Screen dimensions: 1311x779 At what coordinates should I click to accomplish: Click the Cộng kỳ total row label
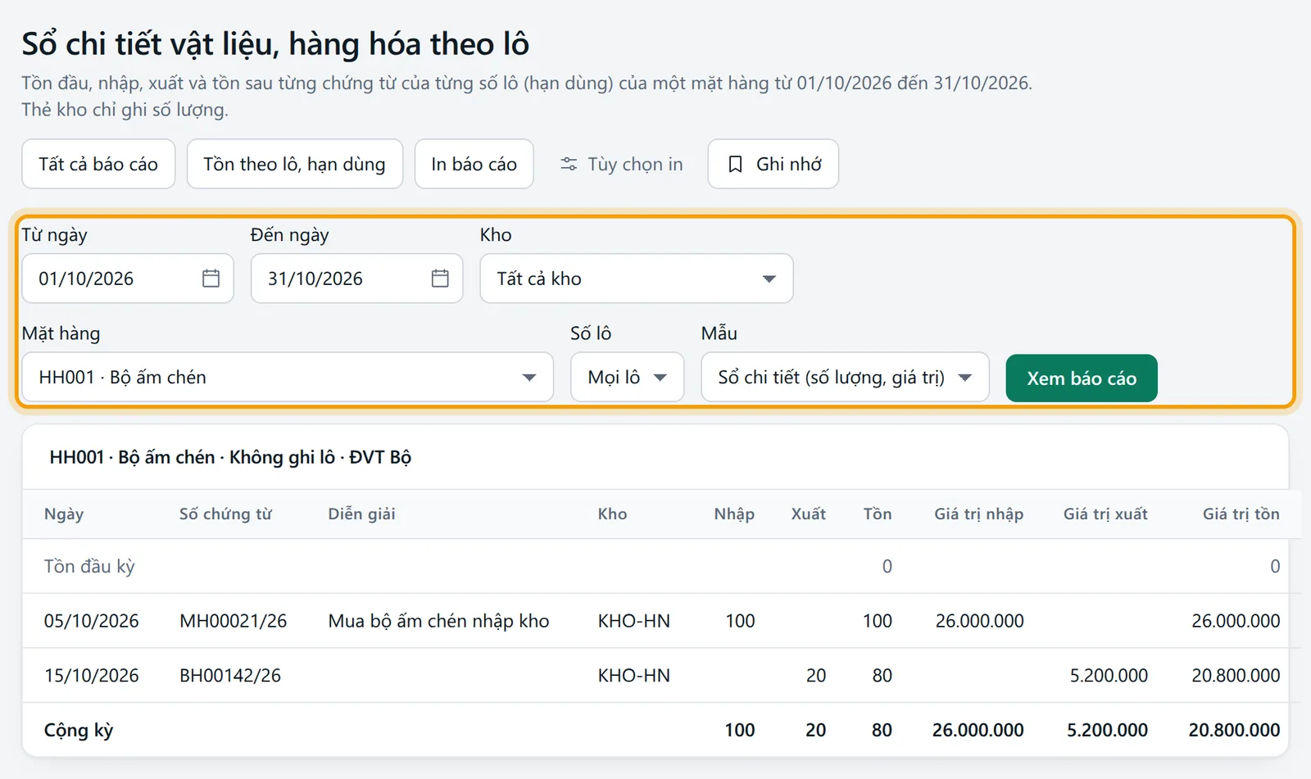tap(79, 730)
